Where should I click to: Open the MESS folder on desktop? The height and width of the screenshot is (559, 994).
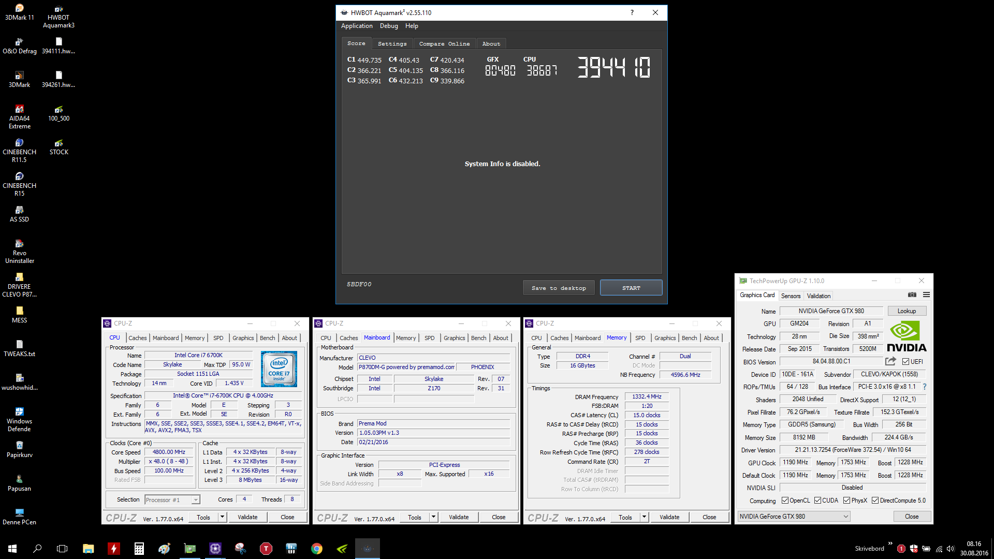[x=19, y=315]
